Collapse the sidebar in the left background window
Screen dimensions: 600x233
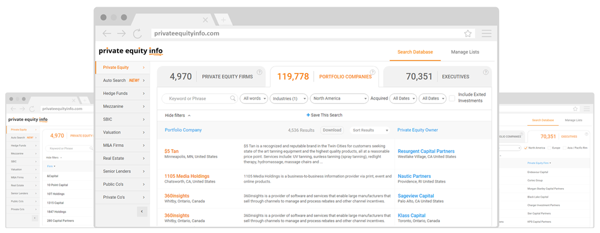pos(35,218)
